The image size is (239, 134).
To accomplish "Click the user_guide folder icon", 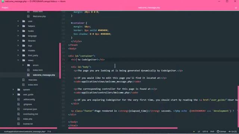I will point(19,94).
